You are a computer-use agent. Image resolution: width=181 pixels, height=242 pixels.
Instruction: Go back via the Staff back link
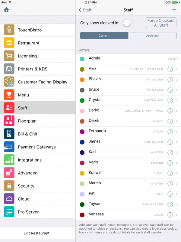click(x=85, y=10)
